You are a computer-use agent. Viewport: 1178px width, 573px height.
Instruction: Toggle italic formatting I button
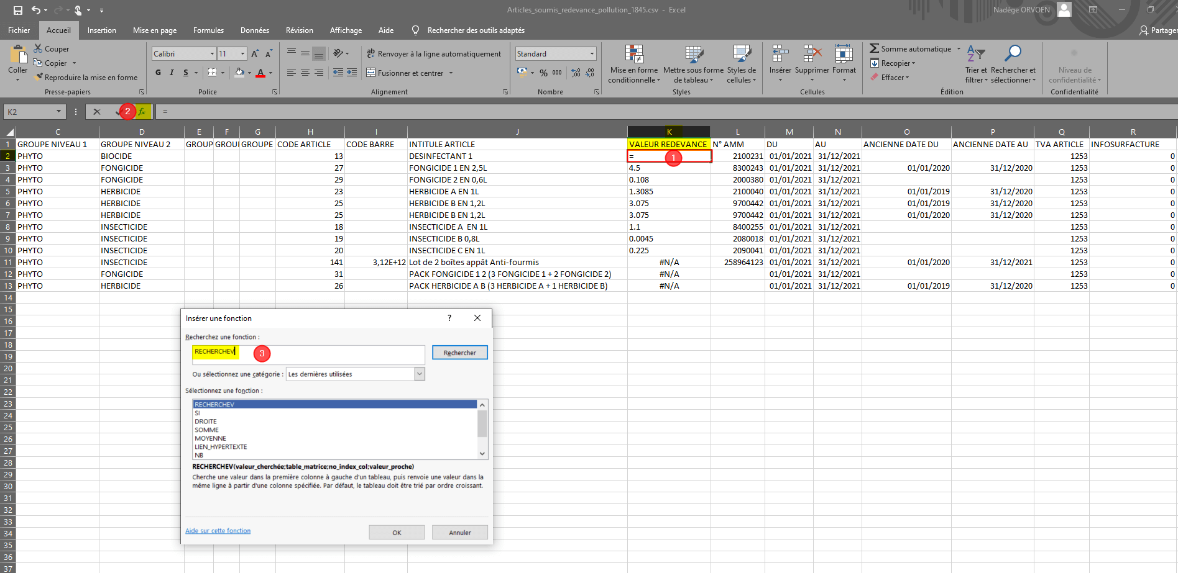[x=172, y=73]
